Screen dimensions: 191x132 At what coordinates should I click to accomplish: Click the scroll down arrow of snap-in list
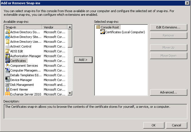pyautogui.click(x=70, y=93)
